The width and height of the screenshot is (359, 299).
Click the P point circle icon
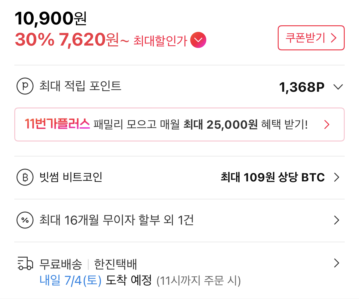25,86
